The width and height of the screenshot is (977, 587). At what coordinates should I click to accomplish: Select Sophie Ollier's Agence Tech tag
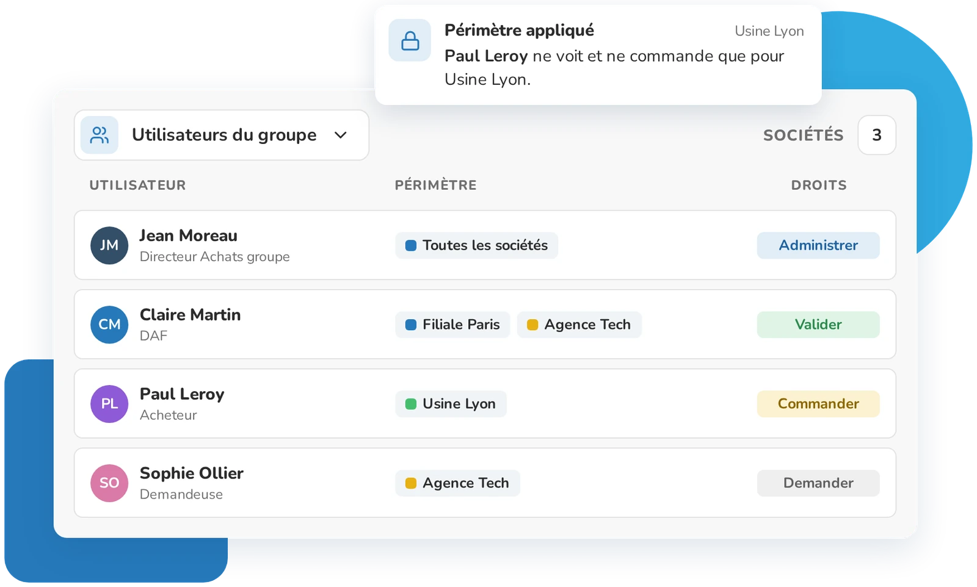tap(457, 483)
